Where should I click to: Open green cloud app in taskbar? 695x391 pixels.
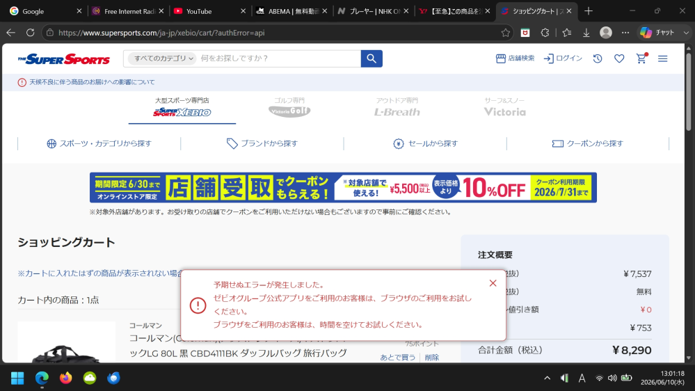tap(90, 378)
